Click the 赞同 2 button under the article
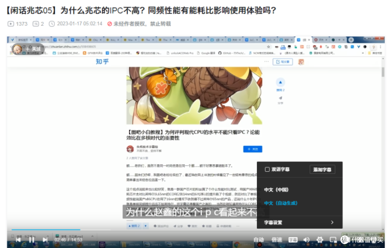The width and height of the screenshot is (387, 248). tap(134, 226)
